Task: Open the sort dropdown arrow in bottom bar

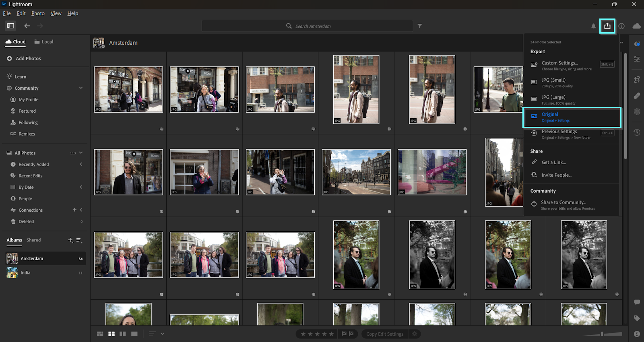Action: pyautogui.click(x=163, y=334)
